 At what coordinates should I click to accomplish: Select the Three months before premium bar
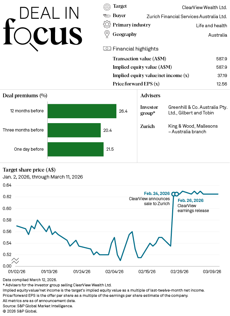click(x=74, y=130)
